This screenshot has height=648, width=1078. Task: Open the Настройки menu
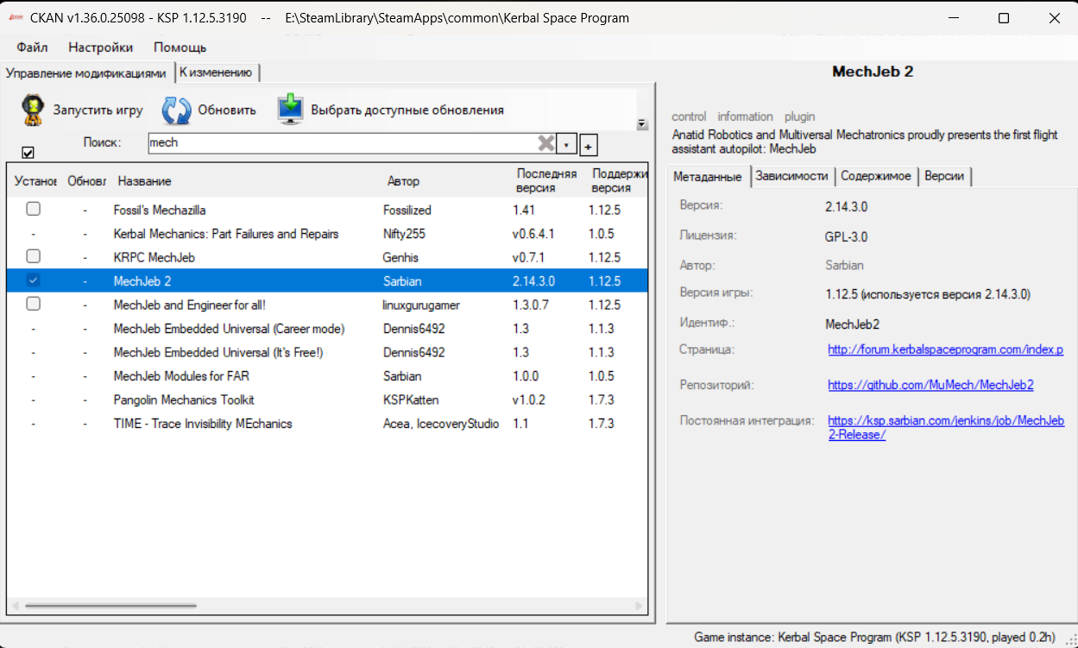(x=101, y=47)
